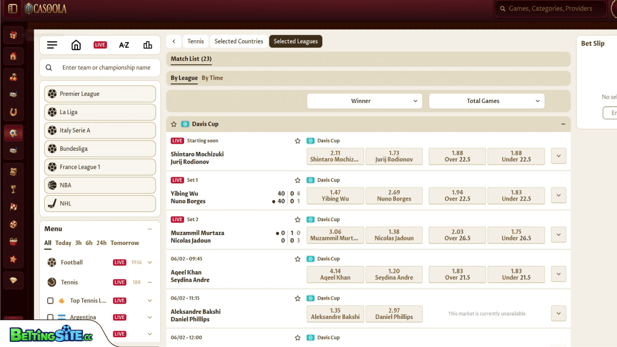617x347 pixels.
Task: Open the Winner market dropdown
Action: [x=364, y=101]
